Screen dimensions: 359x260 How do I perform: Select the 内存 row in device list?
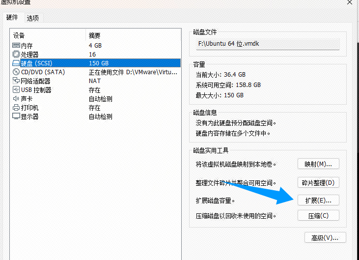pyautogui.click(x=96, y=46)
